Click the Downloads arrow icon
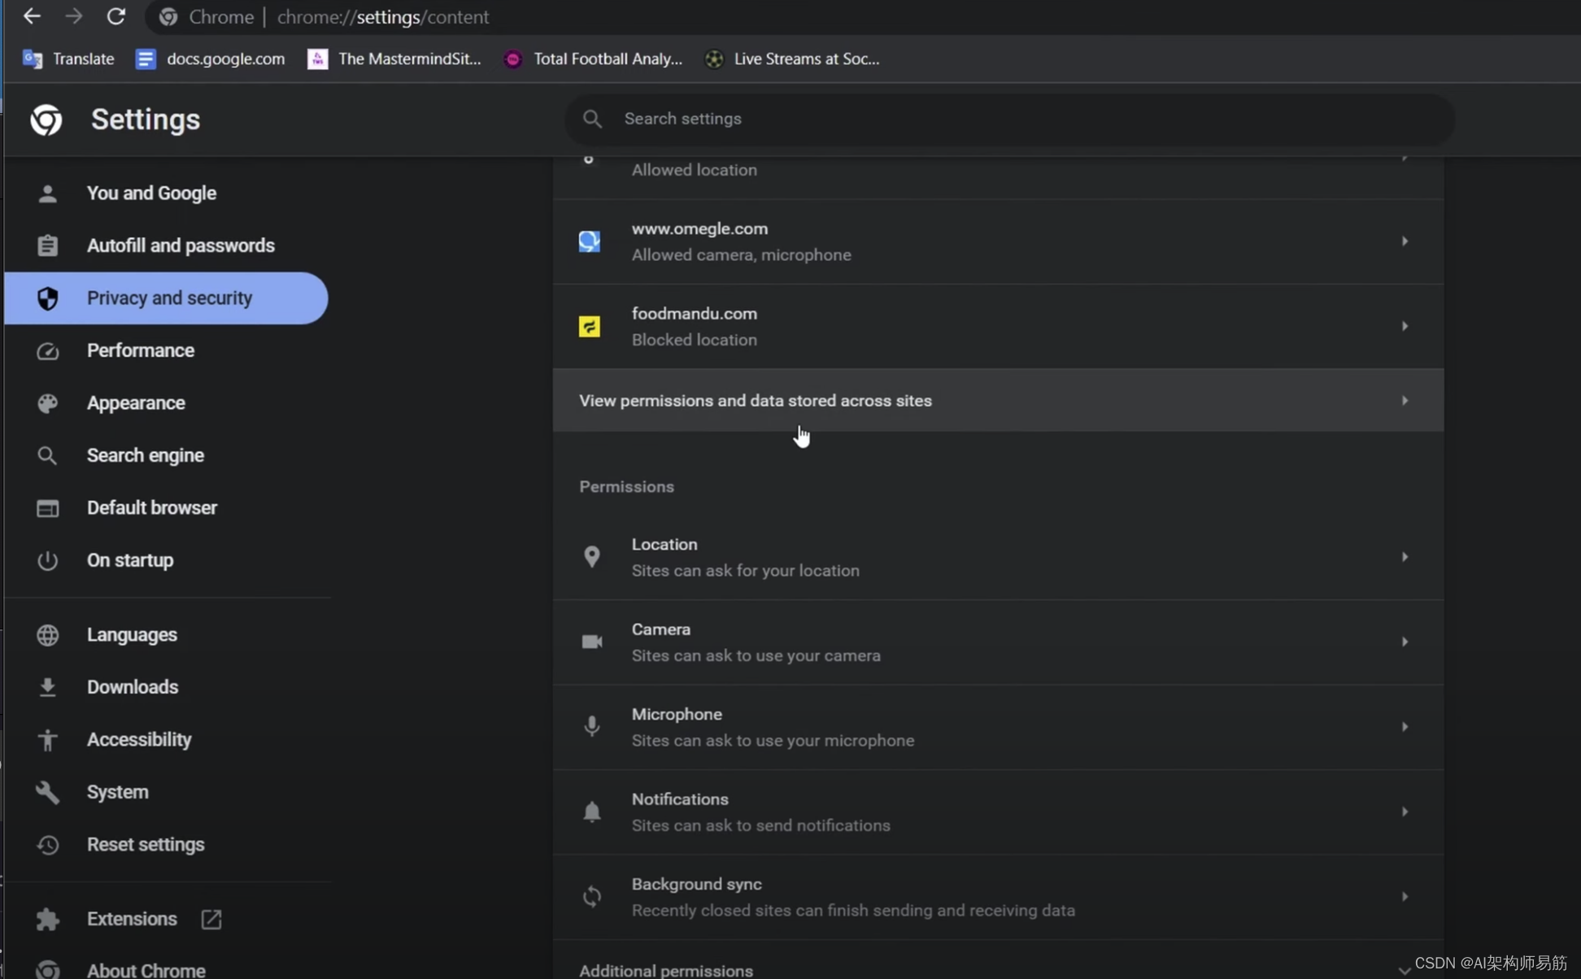The image size is (1581, 979). coord(47,687)
